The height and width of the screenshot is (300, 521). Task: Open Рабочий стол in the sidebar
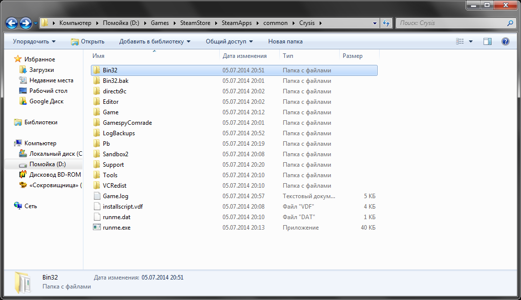coord(48,90)
